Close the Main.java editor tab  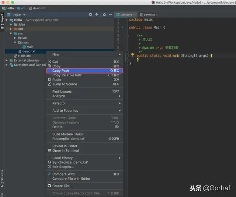135,15
